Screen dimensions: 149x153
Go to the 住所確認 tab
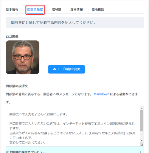[x=98, y=10]
